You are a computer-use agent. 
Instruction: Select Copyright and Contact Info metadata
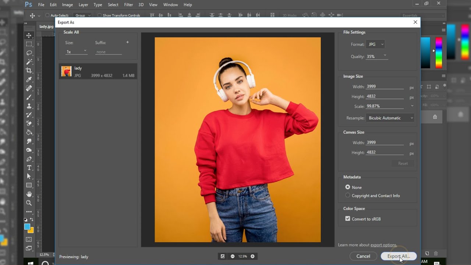(x=348, y=195)
